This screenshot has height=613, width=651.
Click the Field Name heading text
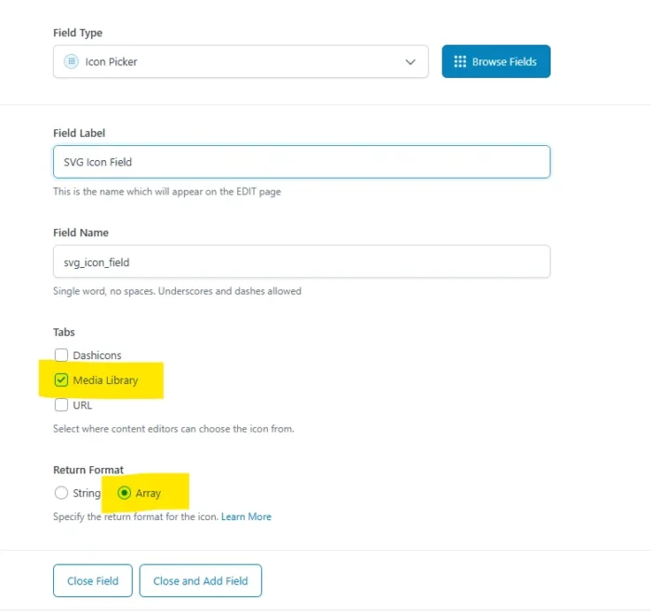pos(81,233)
